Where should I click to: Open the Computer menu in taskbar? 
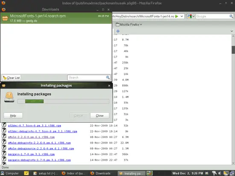[x=10, y=173]
